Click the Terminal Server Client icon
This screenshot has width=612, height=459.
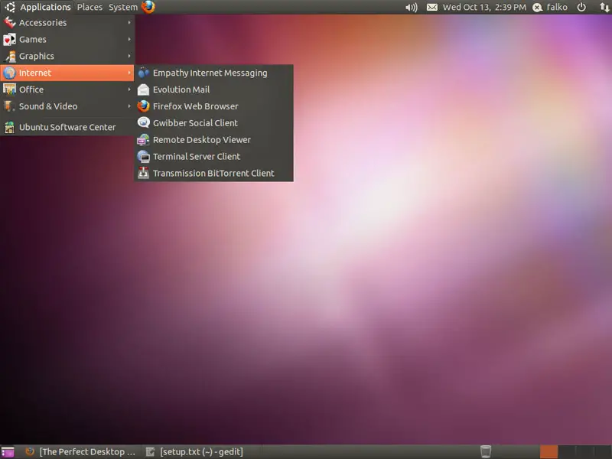(144, 156)
